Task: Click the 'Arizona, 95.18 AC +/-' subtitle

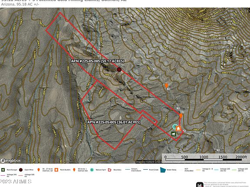Action: click(x=20, y=4)
